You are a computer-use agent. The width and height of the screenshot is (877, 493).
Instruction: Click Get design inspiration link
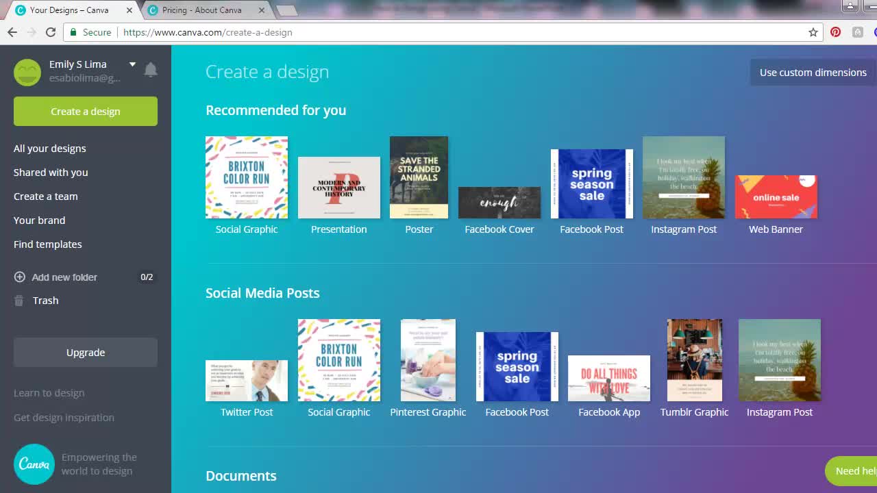64,418
